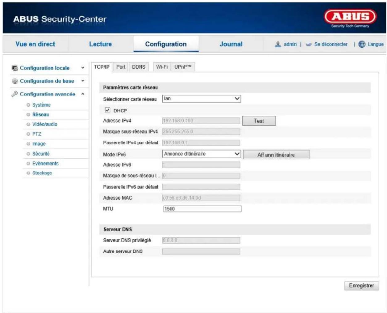Screen dimensions: 387x313
Task: Click the Passerelle IPv6 par défaut field
Action: pyautogui.click(x=201, y=187)
